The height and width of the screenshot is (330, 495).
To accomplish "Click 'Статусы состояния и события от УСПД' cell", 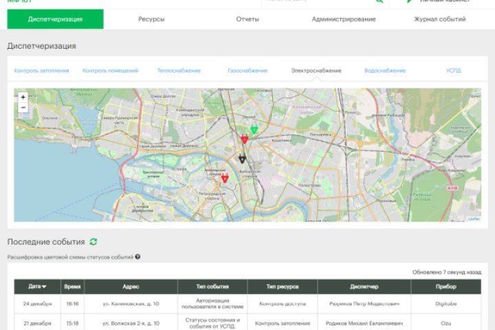I will 212,323.
